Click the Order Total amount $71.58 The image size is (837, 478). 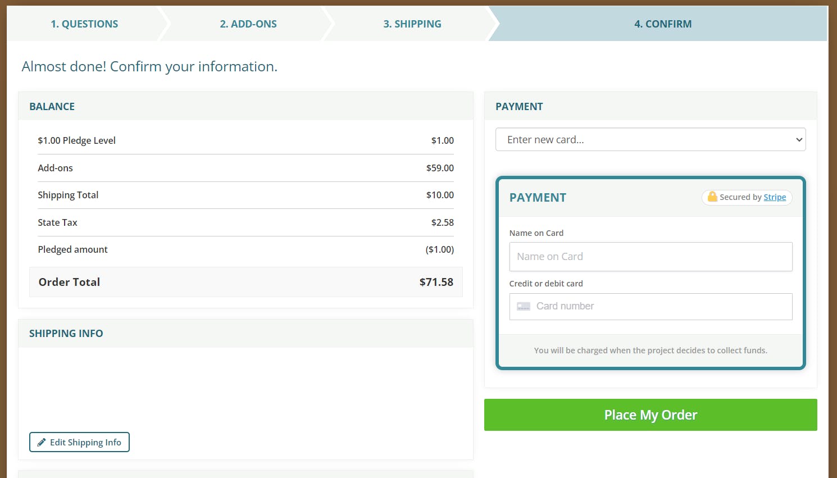436,282
